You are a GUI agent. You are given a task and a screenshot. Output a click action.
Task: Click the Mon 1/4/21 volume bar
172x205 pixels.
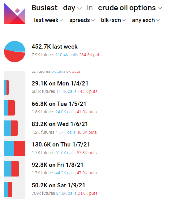click(6, 87)
